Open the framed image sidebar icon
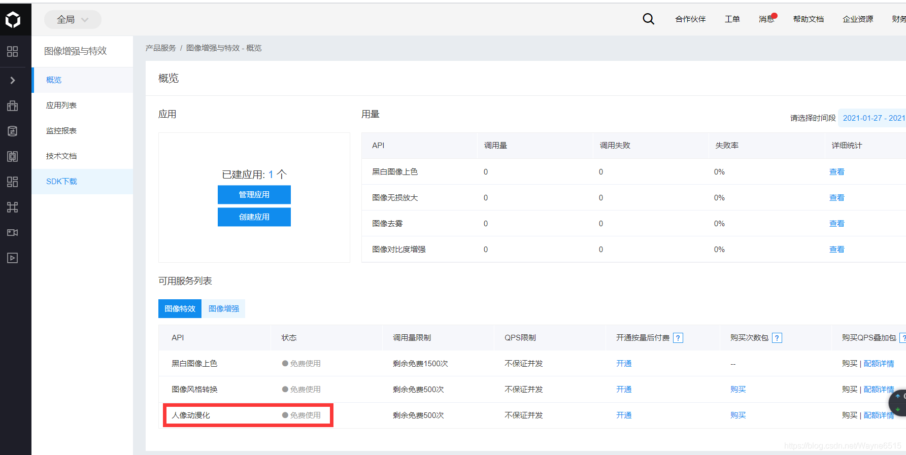 tap(13, 156)
